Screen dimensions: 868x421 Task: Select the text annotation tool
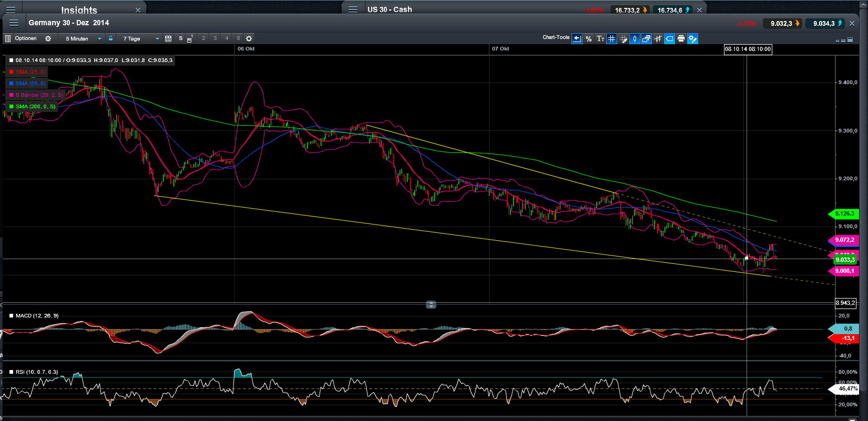pos(600,39)
